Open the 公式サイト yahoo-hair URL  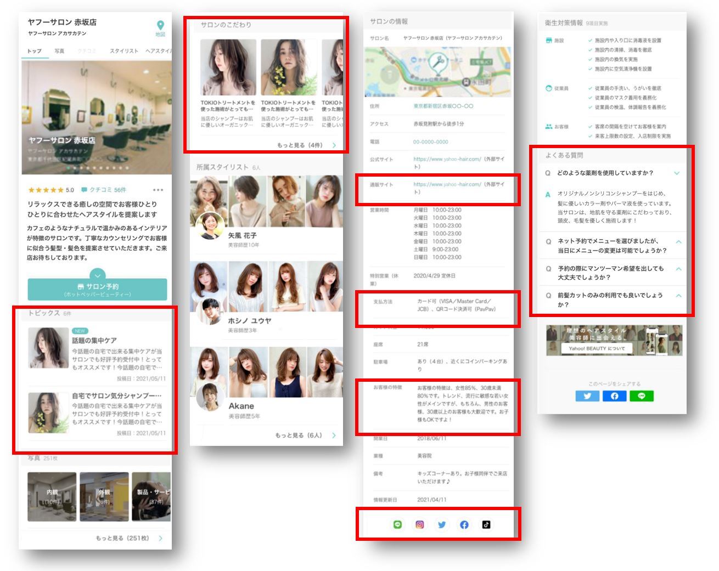(447, 159)
